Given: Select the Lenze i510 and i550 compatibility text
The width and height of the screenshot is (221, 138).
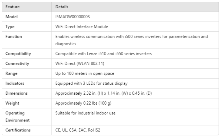Looking at the screenshot, I should pos(103,54).
